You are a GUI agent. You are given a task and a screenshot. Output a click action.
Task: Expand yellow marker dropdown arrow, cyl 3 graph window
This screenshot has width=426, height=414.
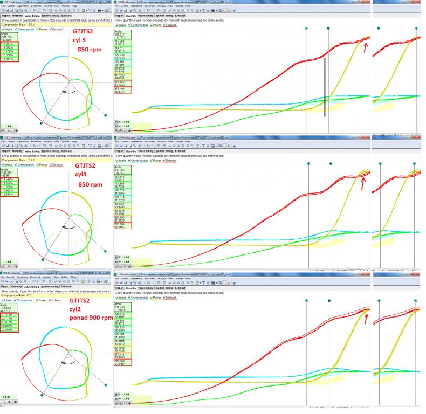tap(201, 10)
